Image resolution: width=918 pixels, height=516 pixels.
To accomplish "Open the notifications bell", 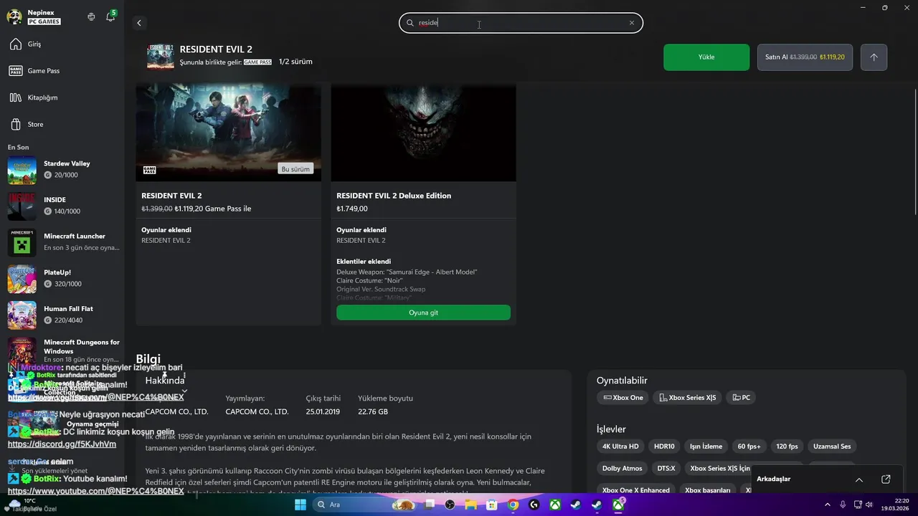I will click(110, 16).
